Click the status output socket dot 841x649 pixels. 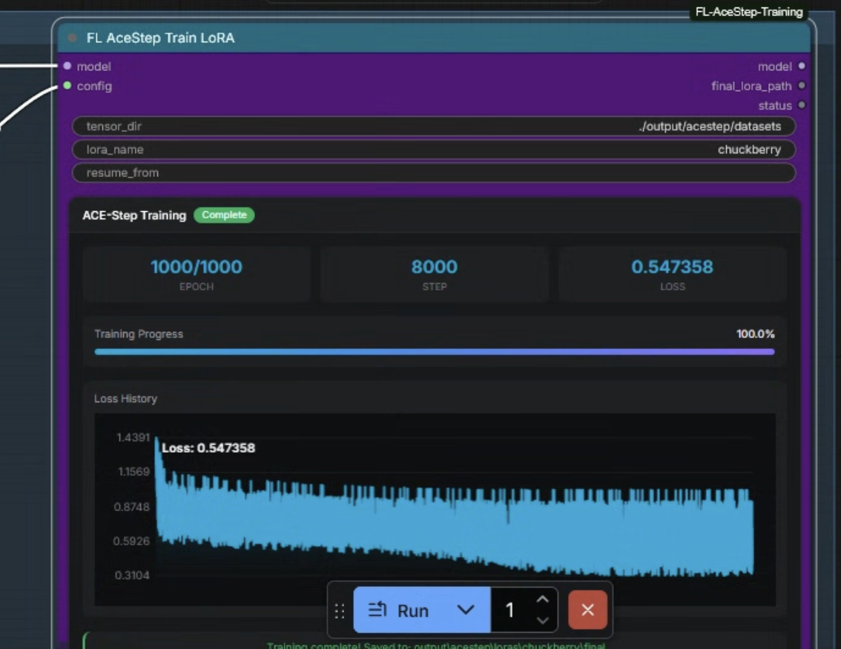pyautogui.click(x=801, y=105)
